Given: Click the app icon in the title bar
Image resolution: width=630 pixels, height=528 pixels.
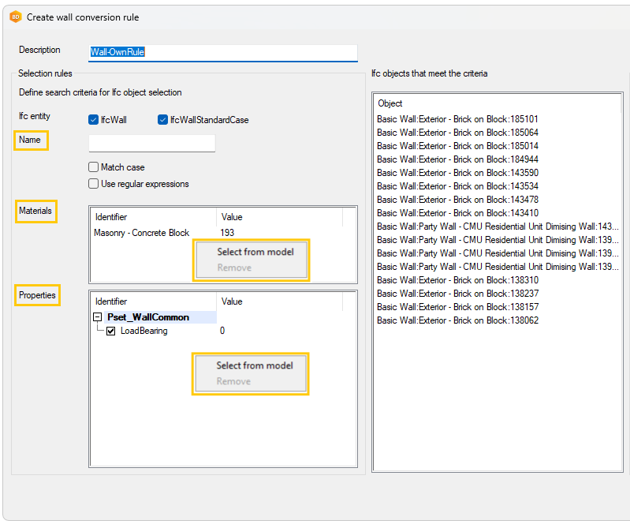Looking at the screenshot, I should point(15,17).
